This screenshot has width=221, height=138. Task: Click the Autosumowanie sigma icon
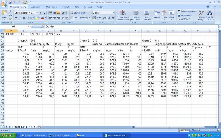coord(179,11)
